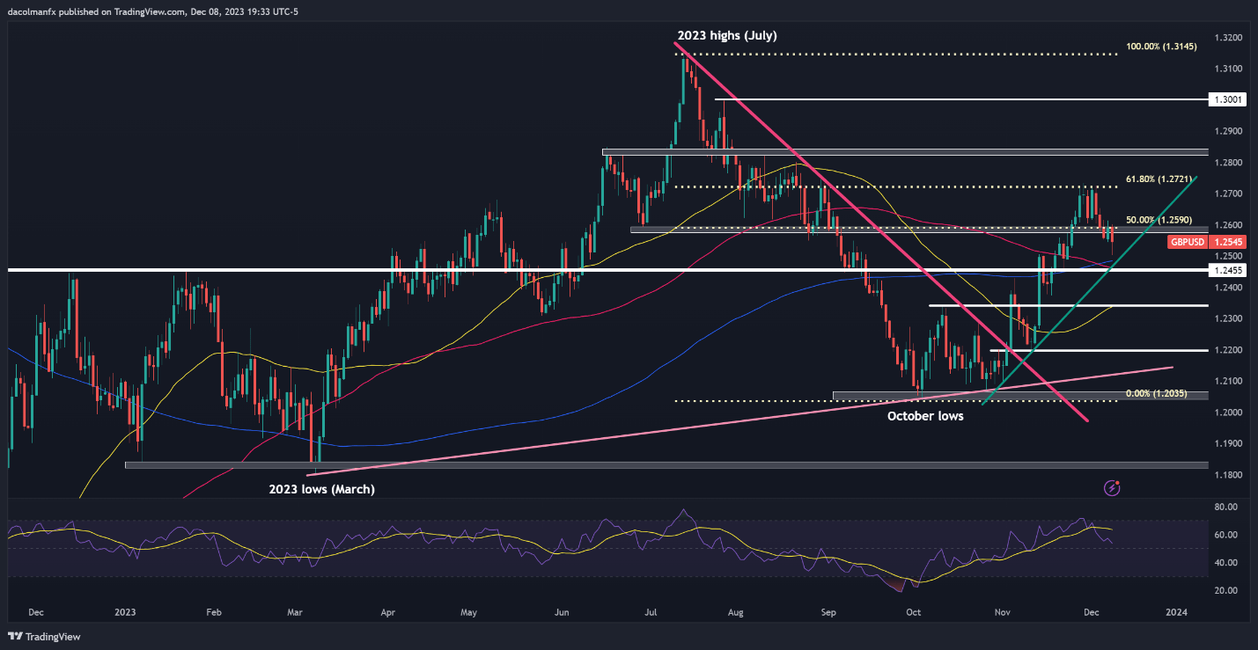
Task: Click the purple lightning bolt event icon
Action: coord(1112,486)
